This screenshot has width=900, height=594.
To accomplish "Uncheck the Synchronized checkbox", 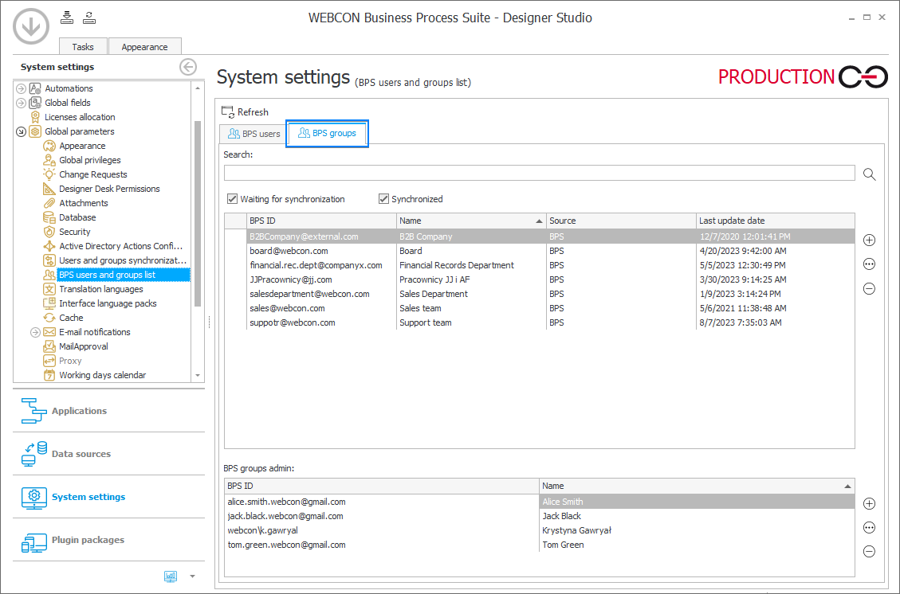I will pyautogui.click(x=384, y=199).
